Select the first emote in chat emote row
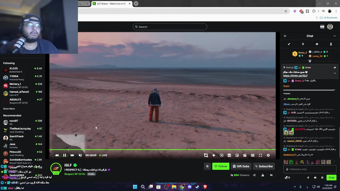 [x=286, y=162]
